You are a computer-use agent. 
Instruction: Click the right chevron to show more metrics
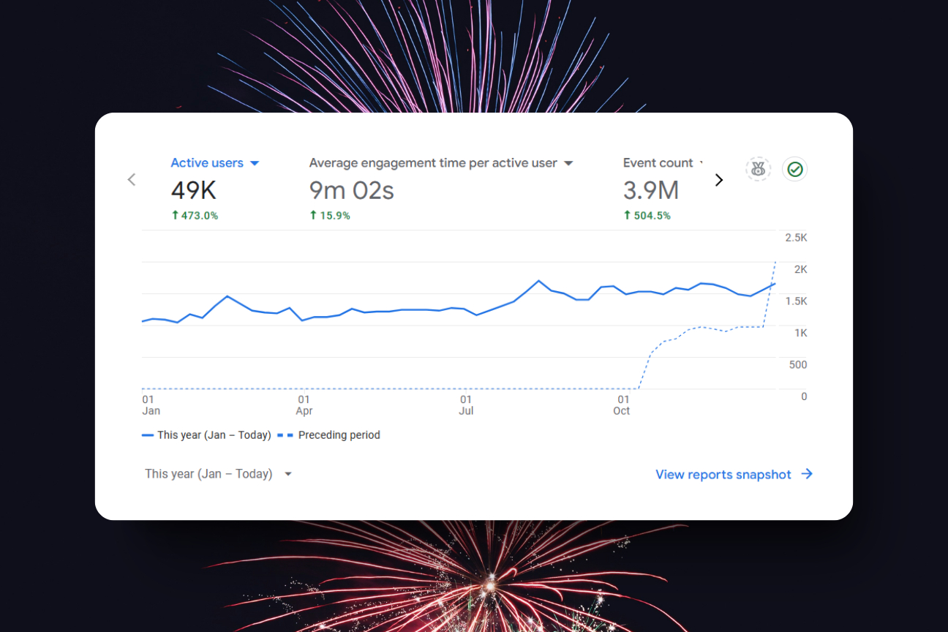718,180
